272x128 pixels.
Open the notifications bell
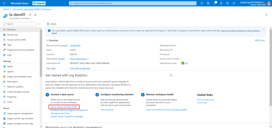point(215,3)
